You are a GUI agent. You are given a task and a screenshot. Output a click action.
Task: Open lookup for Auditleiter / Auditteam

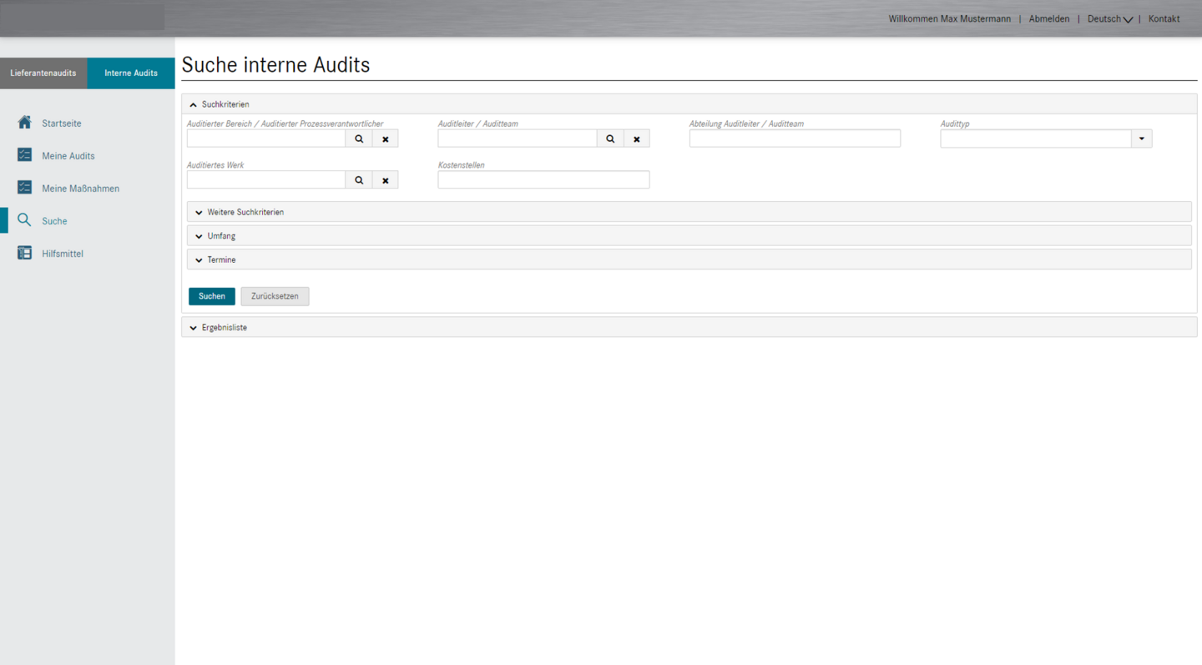(610, 139)
